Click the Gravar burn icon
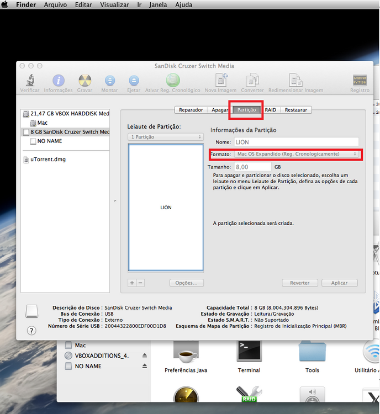Screen dimensions: 380x414 click(x=85, y=81)
